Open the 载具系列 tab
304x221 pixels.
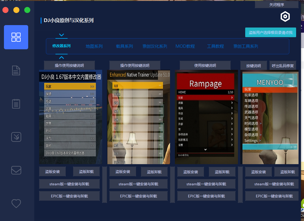tap(124, 46)
